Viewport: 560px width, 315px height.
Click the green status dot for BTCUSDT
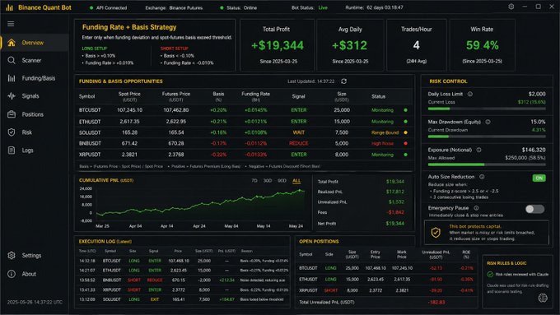[x=405, y=110]
